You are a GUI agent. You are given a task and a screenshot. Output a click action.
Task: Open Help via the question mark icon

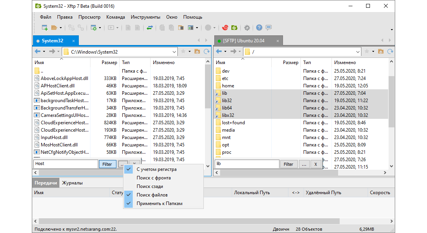(x=259, y=28)
